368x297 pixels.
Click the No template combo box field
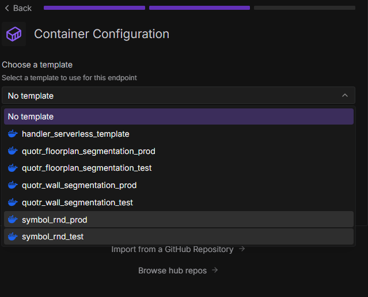[x=173, y=96]
